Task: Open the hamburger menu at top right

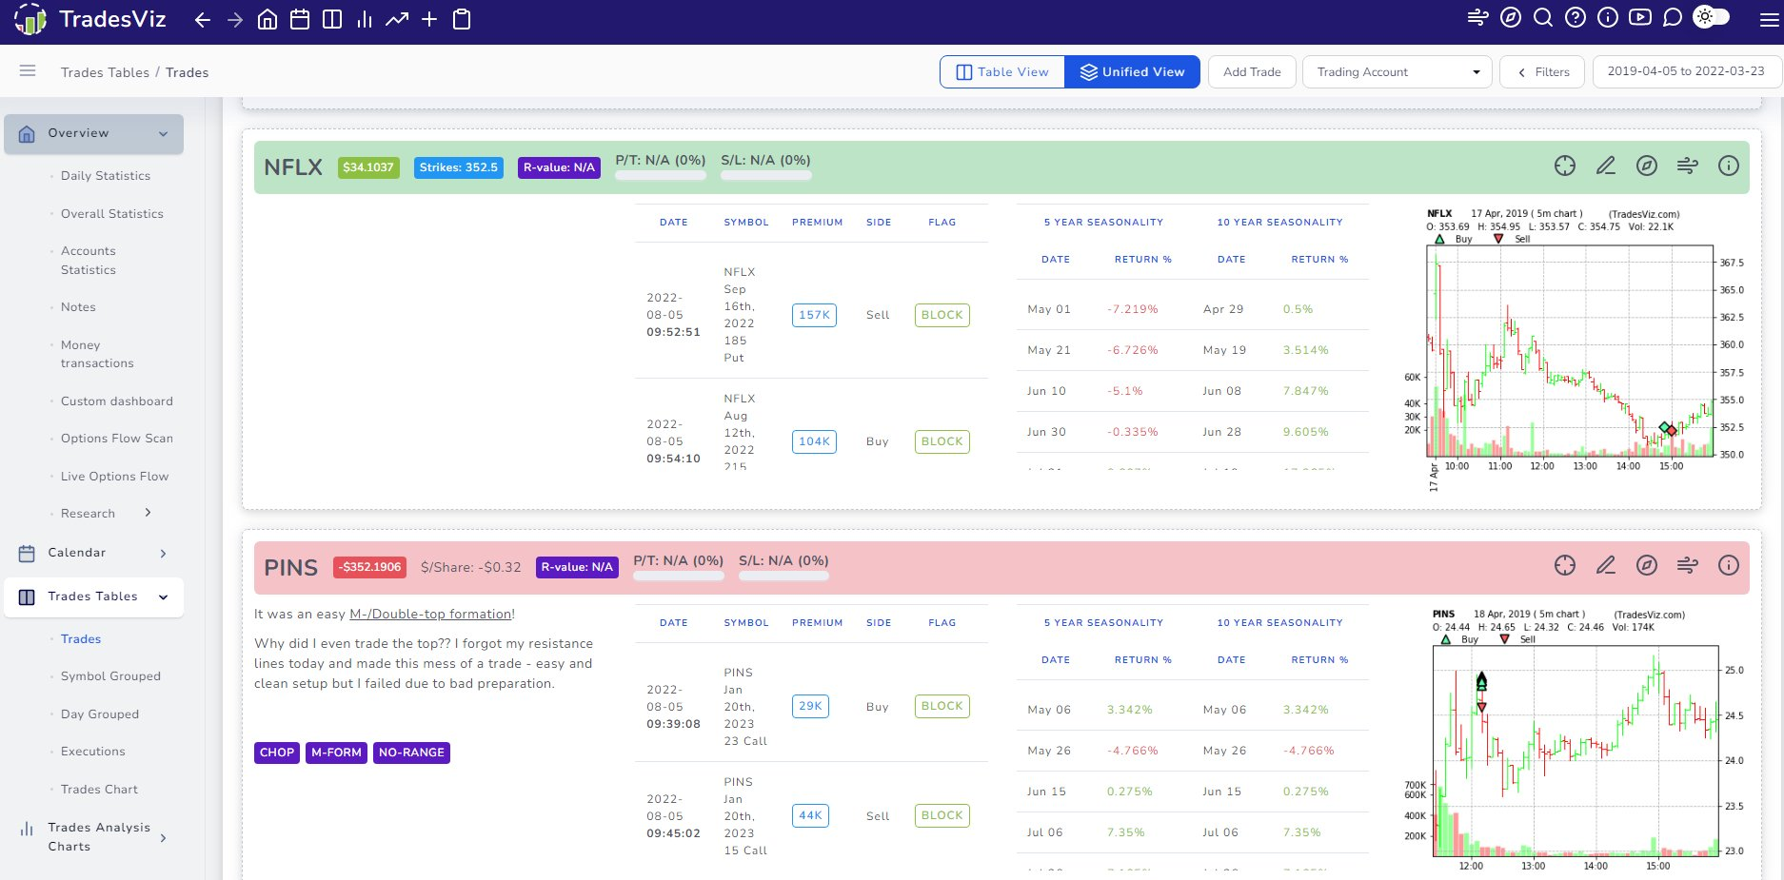Action: click(1770, 19)
